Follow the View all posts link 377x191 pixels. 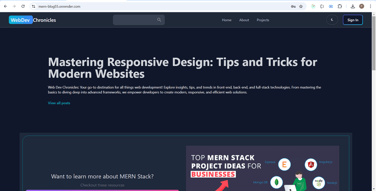[x=59, y=103]
